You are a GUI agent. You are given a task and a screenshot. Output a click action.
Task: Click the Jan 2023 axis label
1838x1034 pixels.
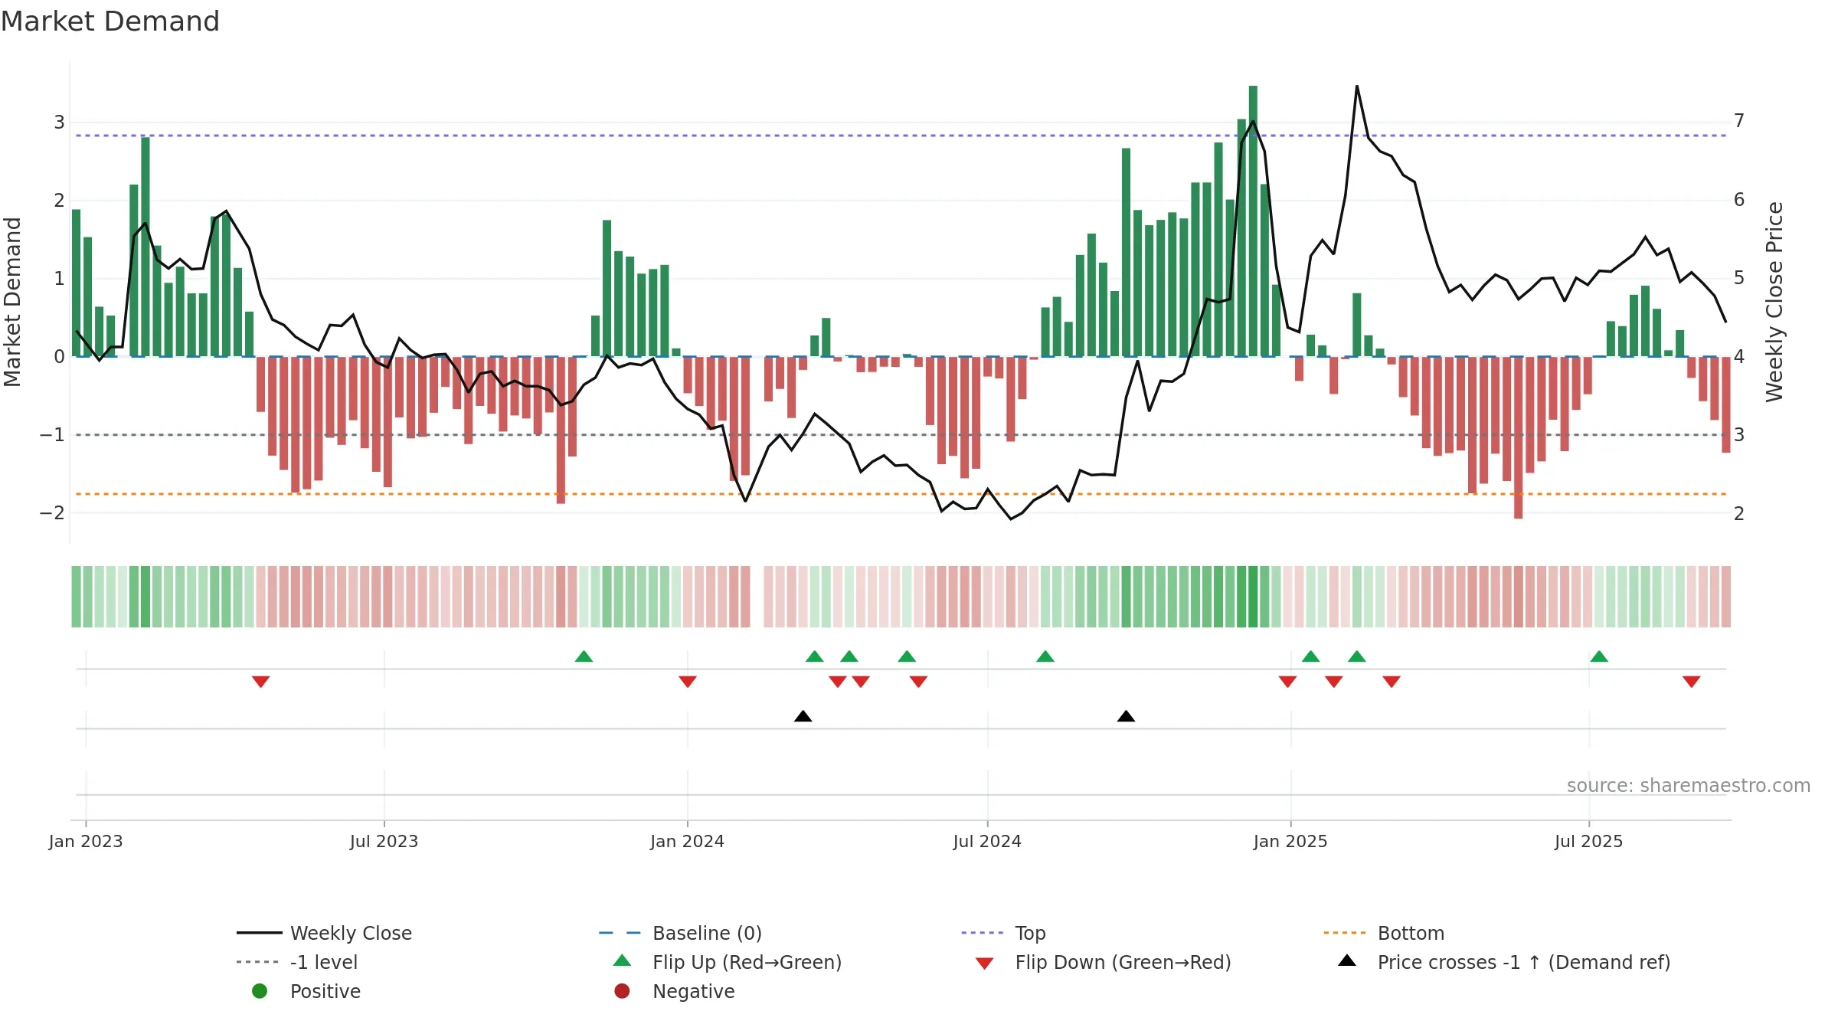[86, 841]
